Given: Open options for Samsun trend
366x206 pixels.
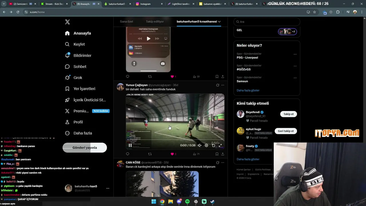Looking at the screenshot, I should point(295,78).
